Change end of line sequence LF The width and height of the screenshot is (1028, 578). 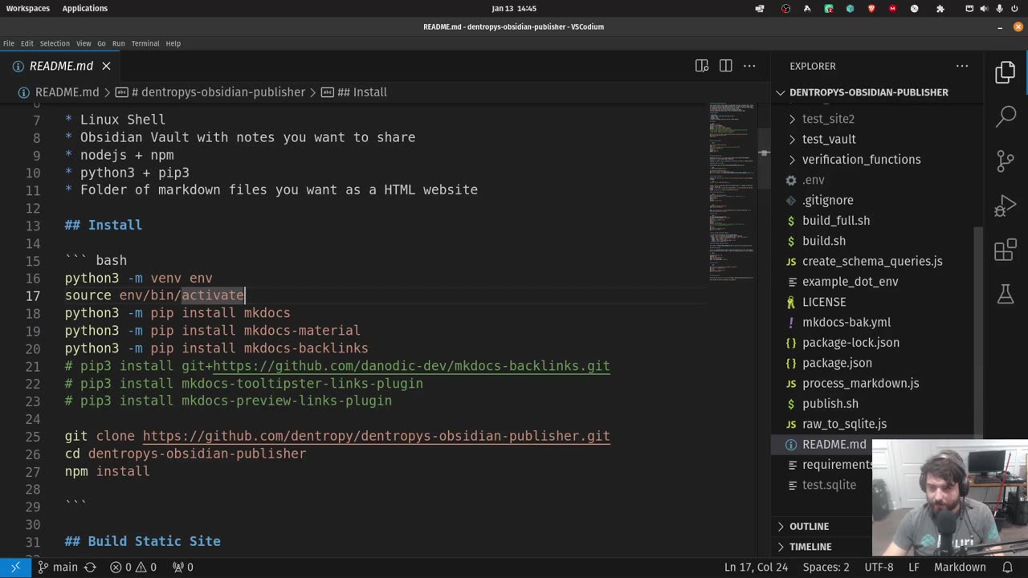(914, 567)
